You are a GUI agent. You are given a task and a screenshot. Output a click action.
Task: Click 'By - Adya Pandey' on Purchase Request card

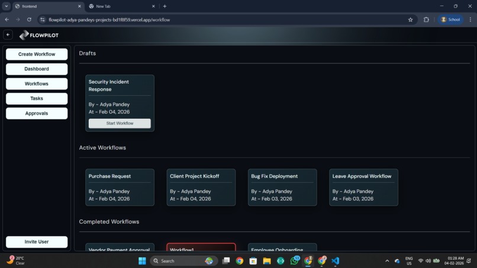click(x=109, y=191)
